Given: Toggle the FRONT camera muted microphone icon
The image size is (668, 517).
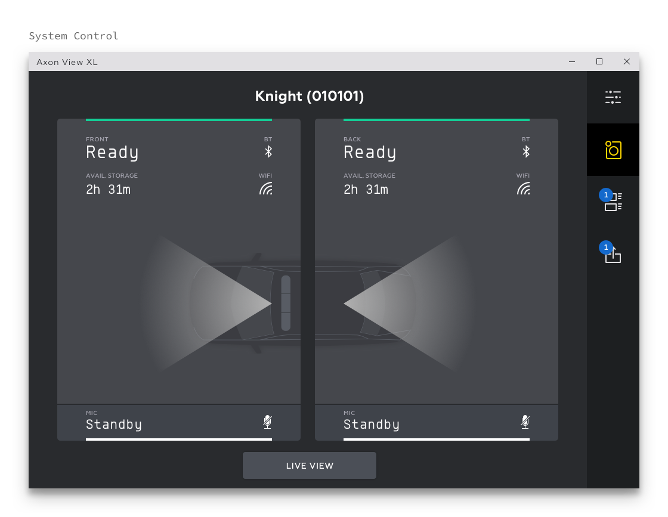Looking at the screenshot, I should (x=268, y=422).
